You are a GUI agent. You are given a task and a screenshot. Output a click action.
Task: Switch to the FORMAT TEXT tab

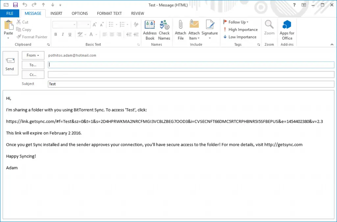point(109,13)
